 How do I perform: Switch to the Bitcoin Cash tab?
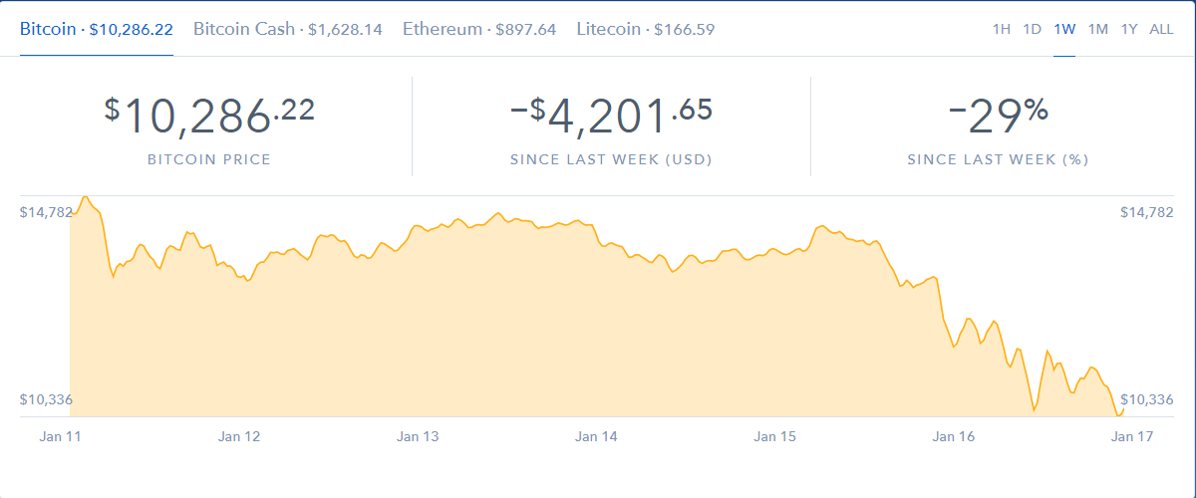[x=287, y=29]
